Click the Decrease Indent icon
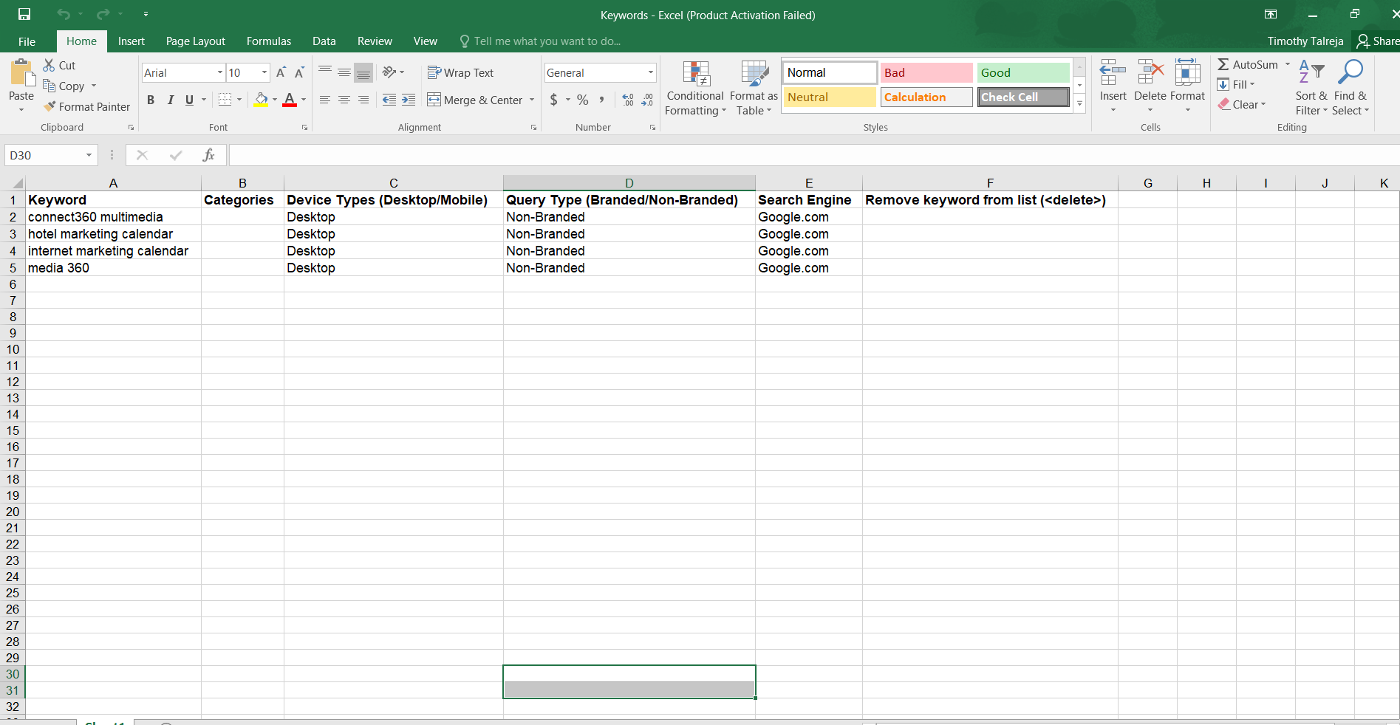This screenshot has width=1400, height=725. point(389,100)
